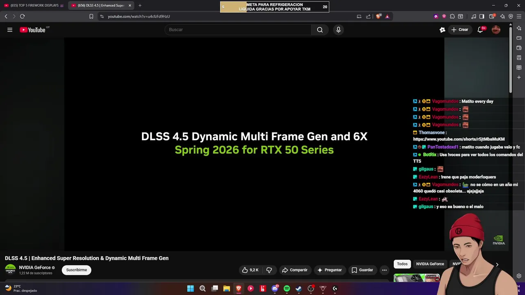Open the YouTube hamburger guide menu
Image resolution: width=525 pixels, height=295 pixels.
pyautogui.click(x=10, y=29)
